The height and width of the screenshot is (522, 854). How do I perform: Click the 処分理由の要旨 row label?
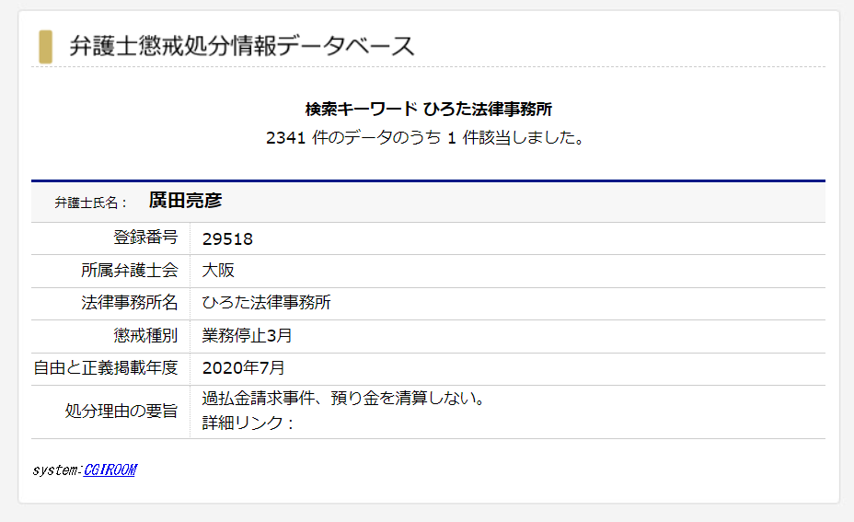121,412
